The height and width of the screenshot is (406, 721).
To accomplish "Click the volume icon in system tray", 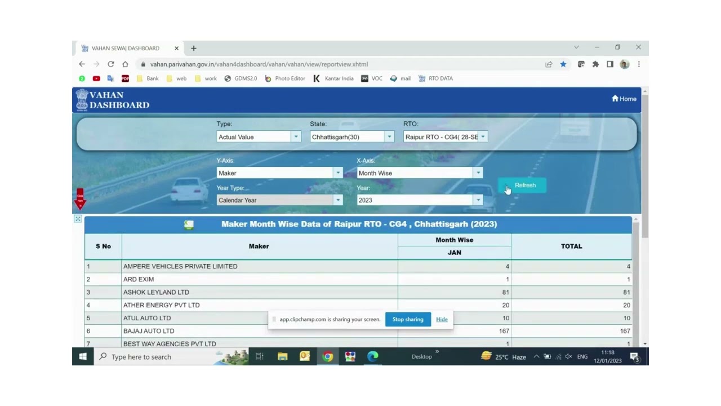I will pos(568,357).
